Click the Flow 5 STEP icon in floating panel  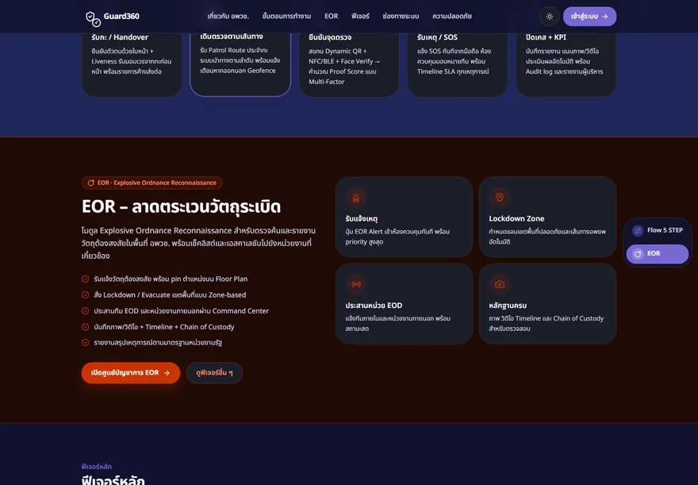(x=638, y=231)
